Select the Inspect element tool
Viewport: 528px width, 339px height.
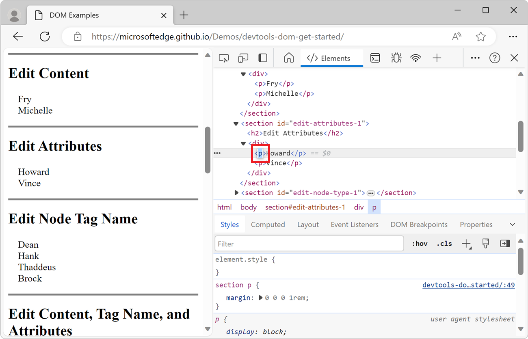(223, 58)
